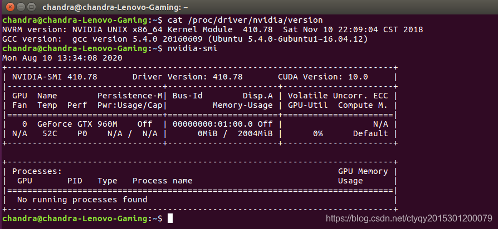Click 'GeForce GTX 960M' GPU name

[x=77, y=124]
